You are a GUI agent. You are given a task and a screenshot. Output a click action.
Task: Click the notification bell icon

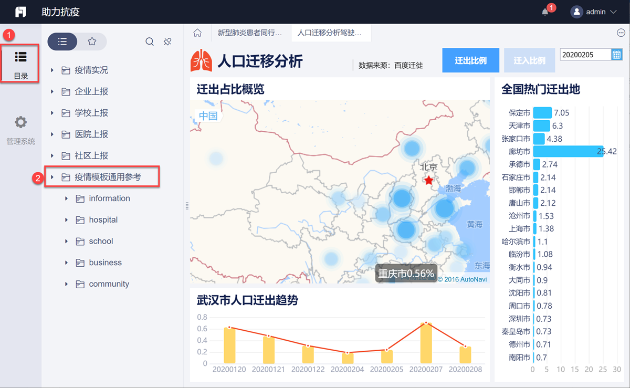(545, 12)
